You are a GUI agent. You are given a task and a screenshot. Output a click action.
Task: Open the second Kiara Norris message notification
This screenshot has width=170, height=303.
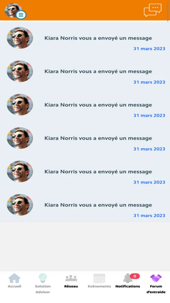85,72
